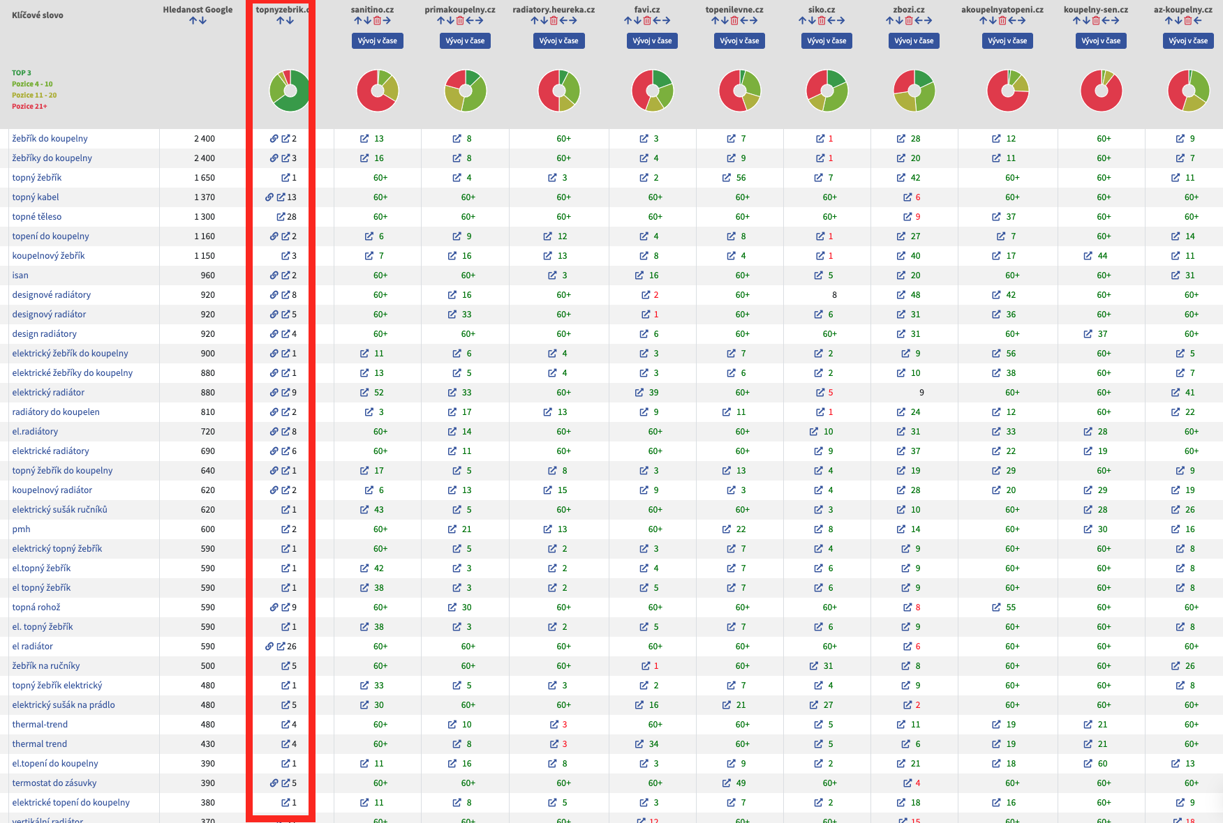Delete zbozi.cz column with trash icon
Screen dimensions: 1223x823
[x=909, y=21]
